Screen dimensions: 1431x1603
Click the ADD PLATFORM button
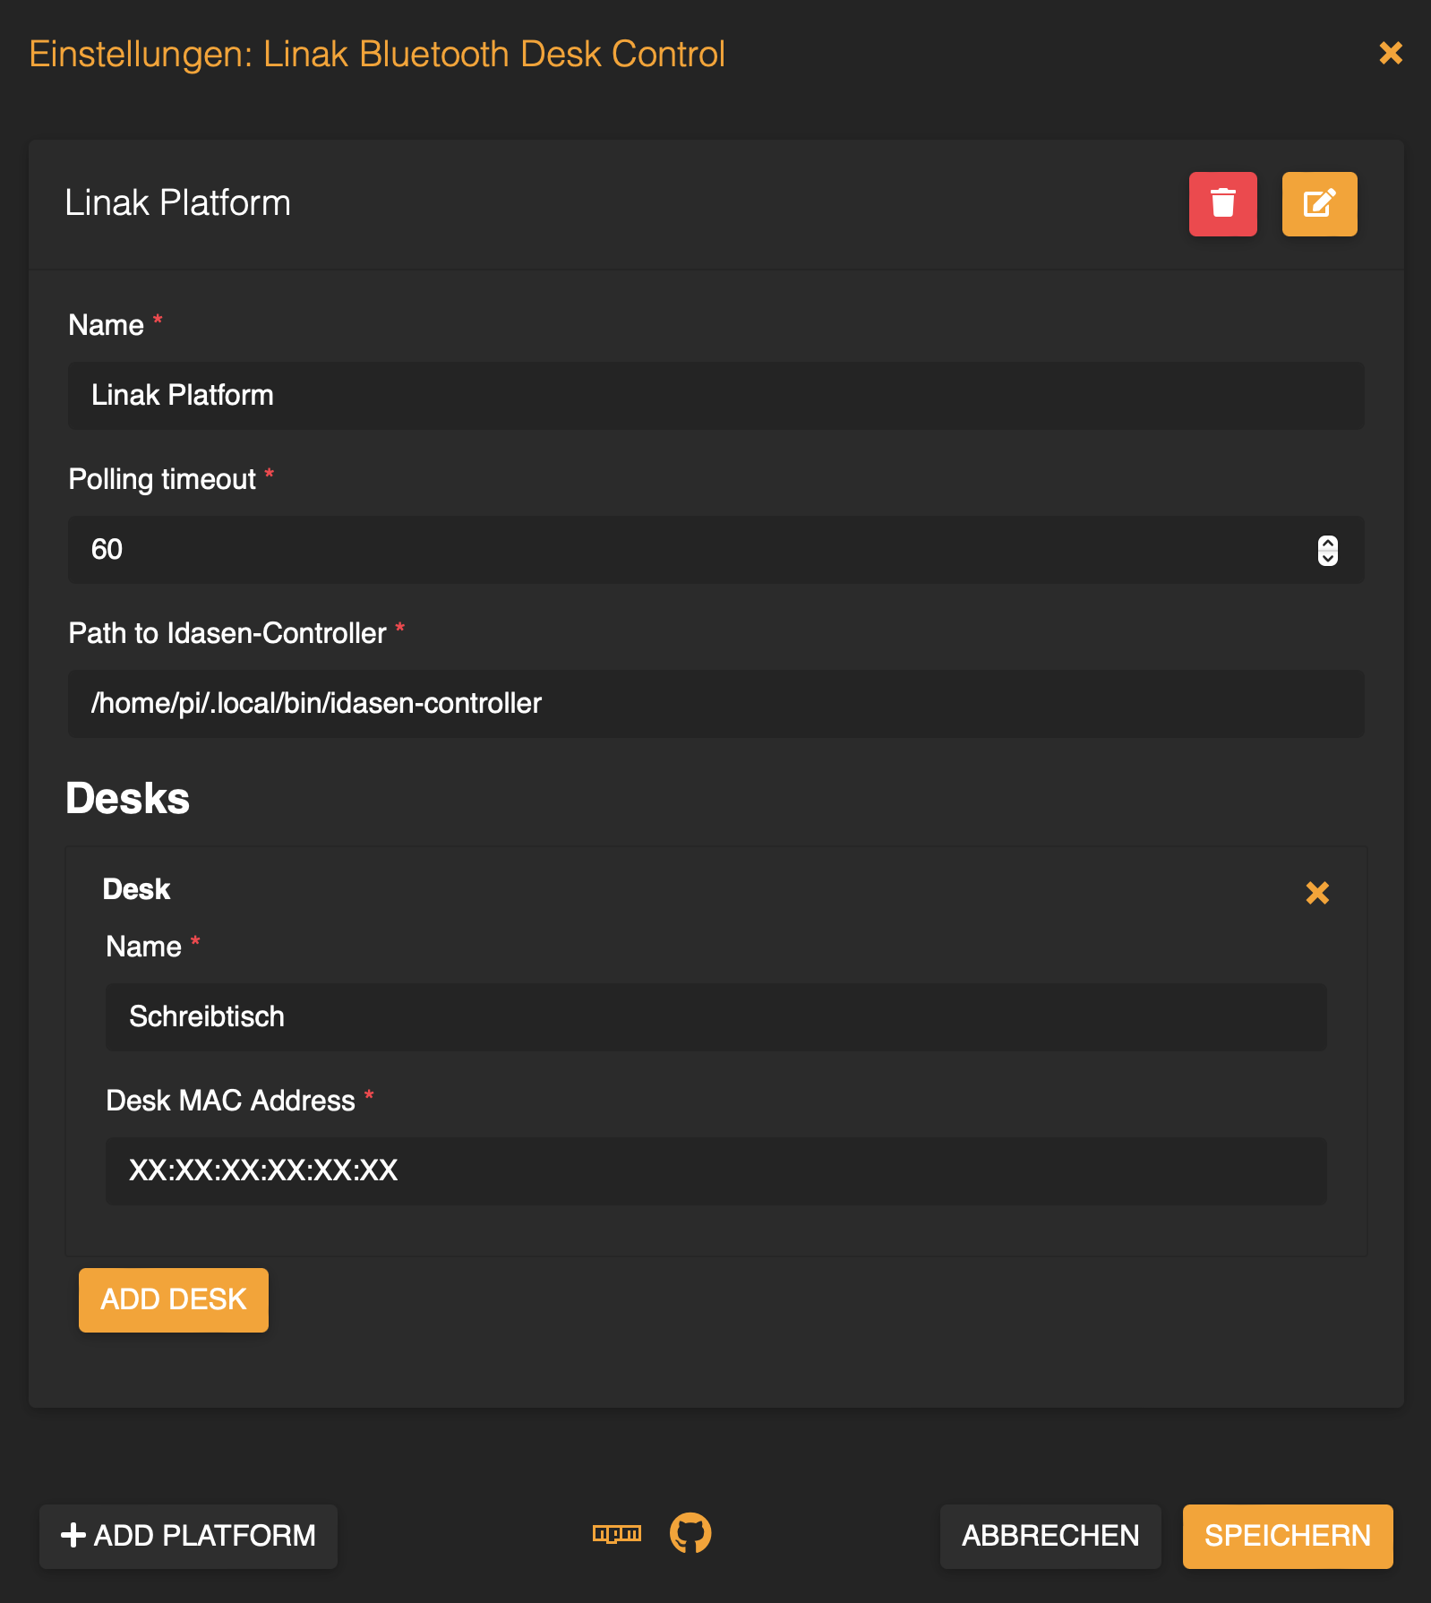pyautogui.click(x=188, y=1537)
